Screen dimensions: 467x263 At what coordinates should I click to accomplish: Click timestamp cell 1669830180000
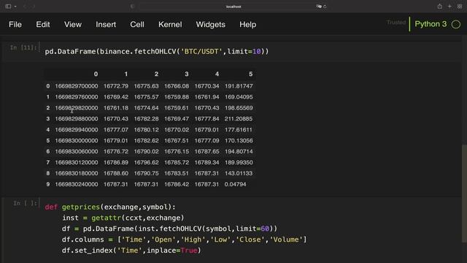point(77,173)
